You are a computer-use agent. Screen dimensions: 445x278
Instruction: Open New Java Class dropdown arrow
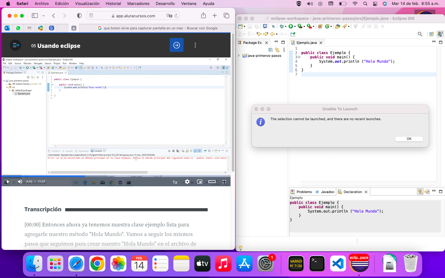[331, 27]
